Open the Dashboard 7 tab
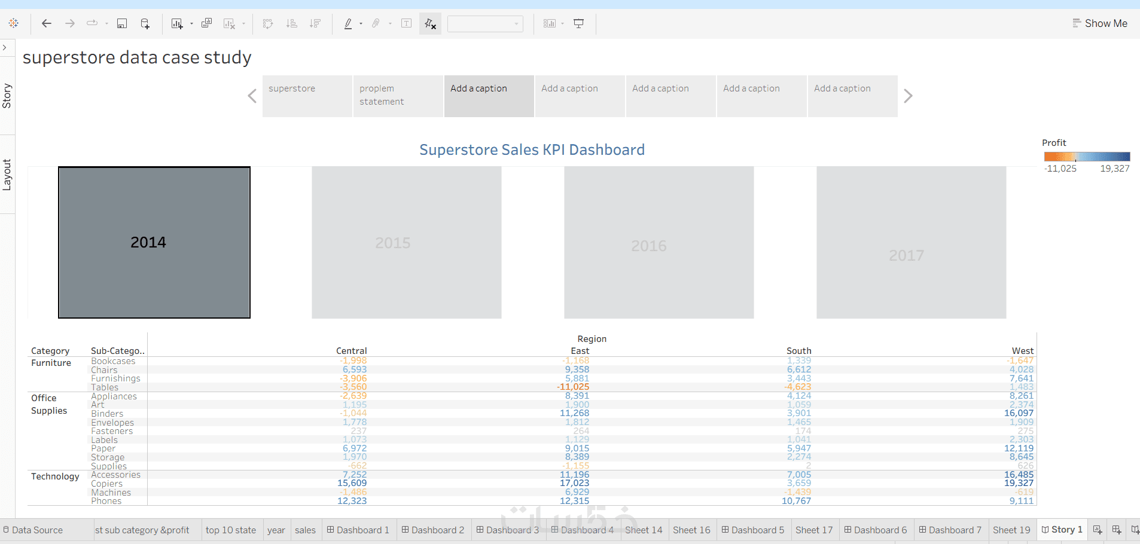This screenshot has height=544, width=1140. coord(950,530)
